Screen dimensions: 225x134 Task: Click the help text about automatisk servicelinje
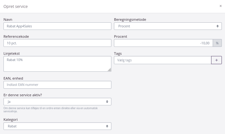pos(50,109)
